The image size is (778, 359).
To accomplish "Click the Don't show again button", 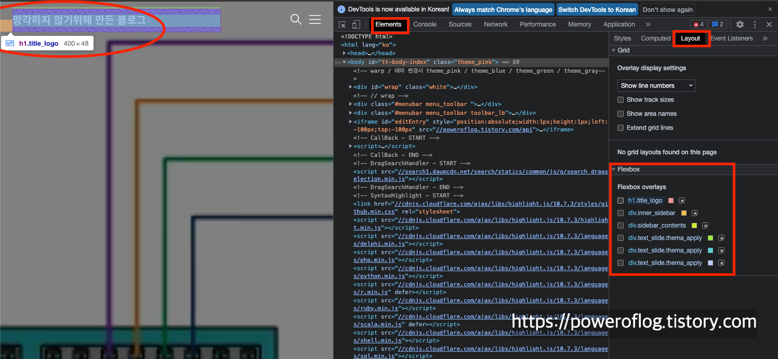I will (x=668, y=9).
